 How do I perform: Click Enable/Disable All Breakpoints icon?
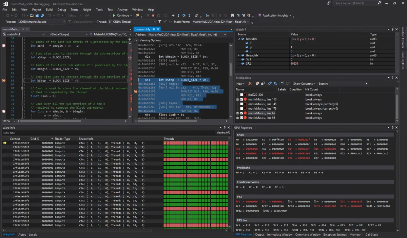click(x=263, y=83)
